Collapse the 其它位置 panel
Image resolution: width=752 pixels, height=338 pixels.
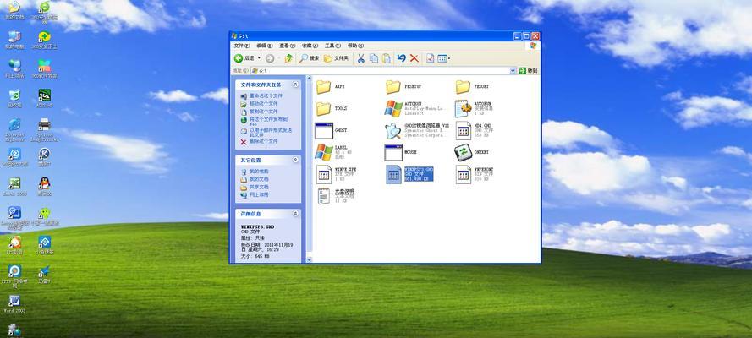[x=295, y=160]
